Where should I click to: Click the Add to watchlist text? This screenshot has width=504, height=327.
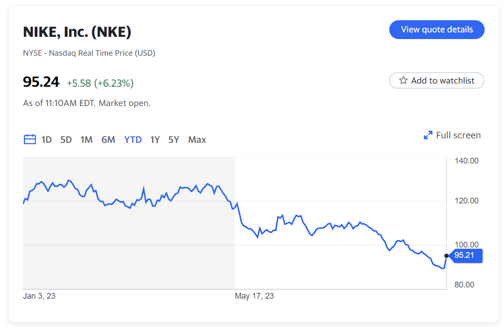pyautogui.click(x=443, y=80)
